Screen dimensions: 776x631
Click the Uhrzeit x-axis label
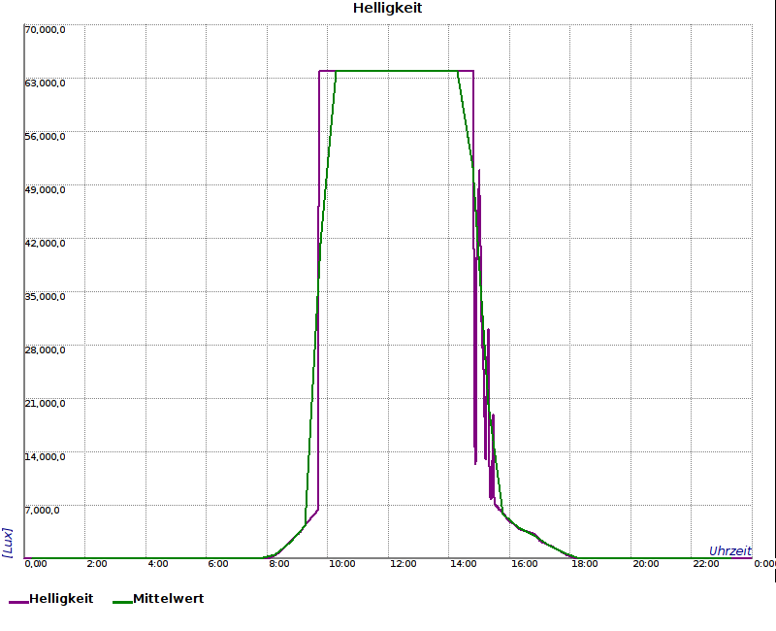729,550
